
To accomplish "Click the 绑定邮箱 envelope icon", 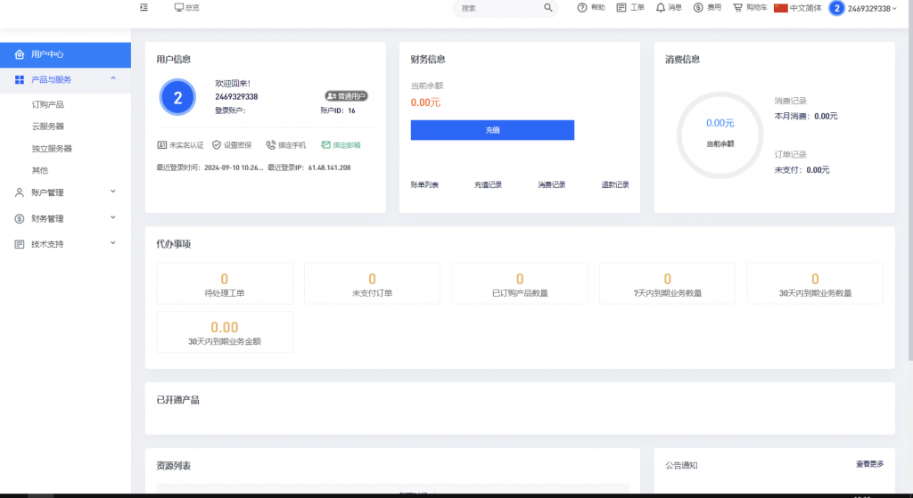I will pos(325,145).
